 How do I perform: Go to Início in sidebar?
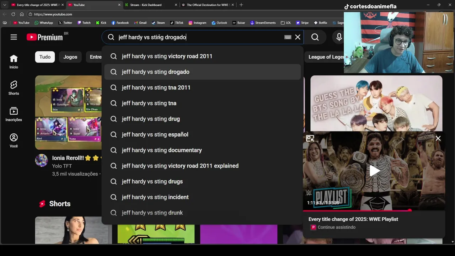(x=14, y=62)
